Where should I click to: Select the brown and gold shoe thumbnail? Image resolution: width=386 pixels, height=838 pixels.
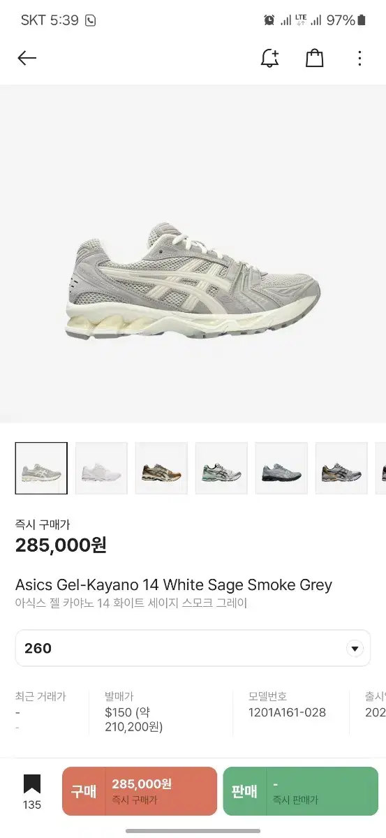click(x=161, y=468)
